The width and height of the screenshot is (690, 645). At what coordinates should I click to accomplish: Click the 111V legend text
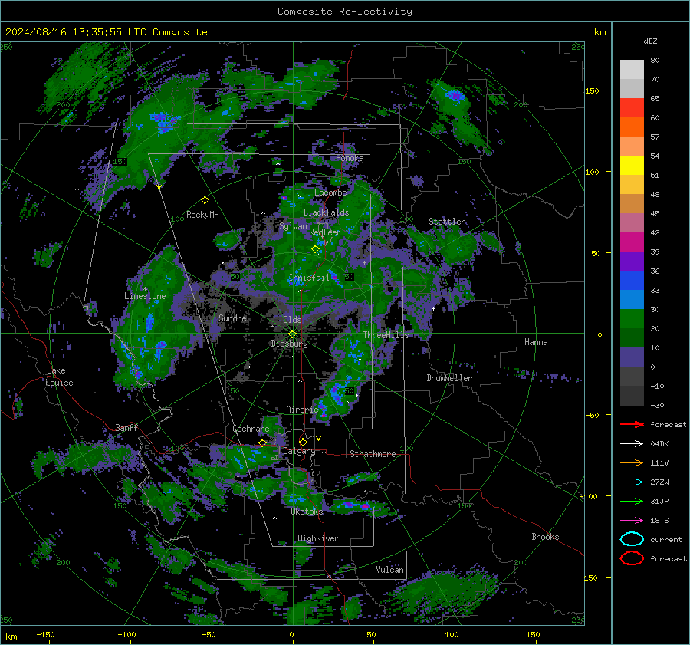click(x=659, y=462)
